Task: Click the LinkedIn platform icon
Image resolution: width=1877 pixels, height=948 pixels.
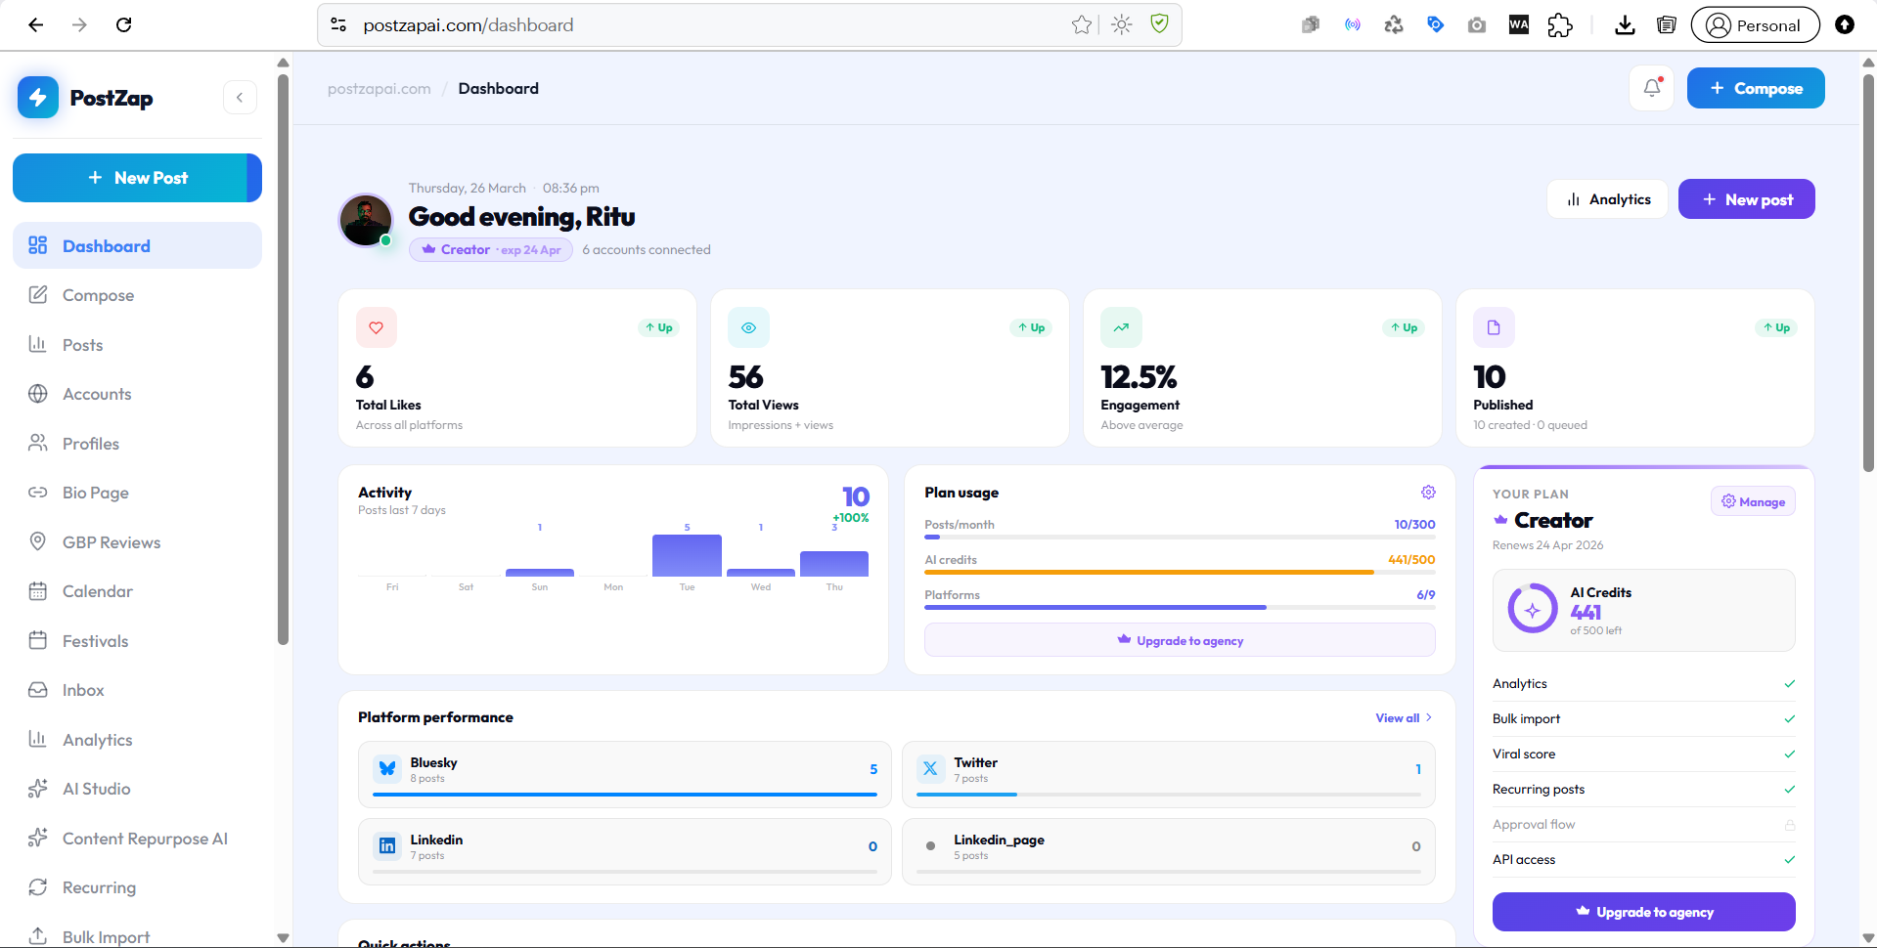Action: click(387, 846)
